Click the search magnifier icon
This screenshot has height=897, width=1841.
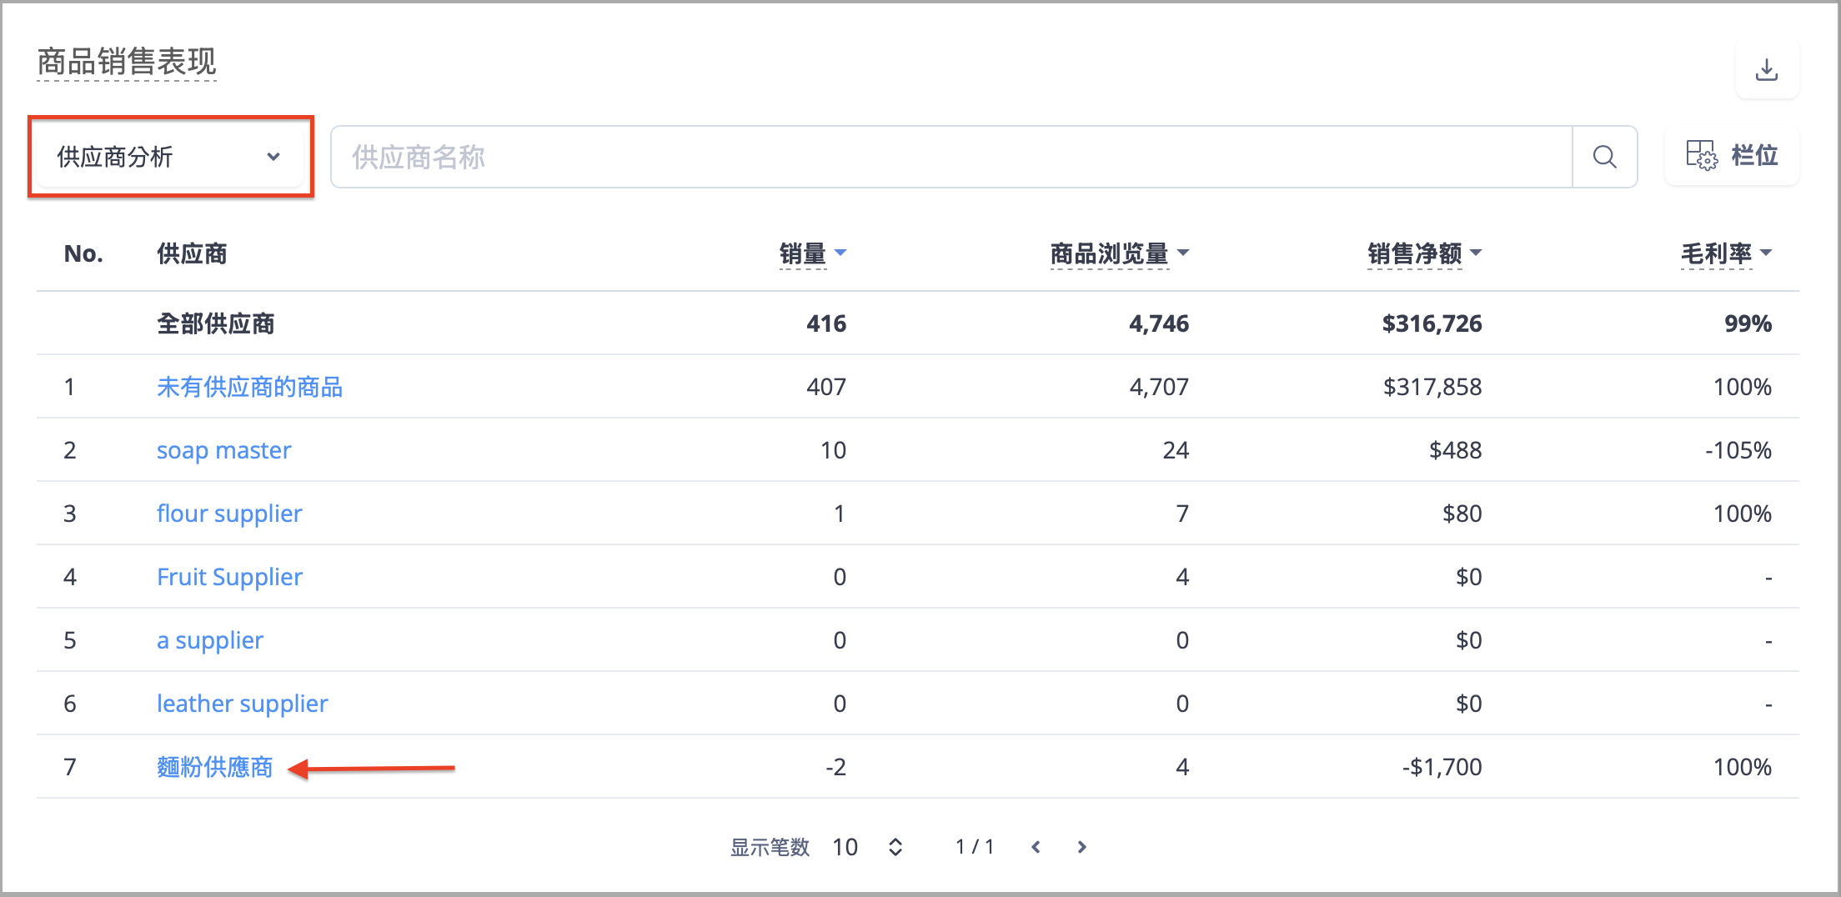pyautogui.click(x=1604, y=157)
